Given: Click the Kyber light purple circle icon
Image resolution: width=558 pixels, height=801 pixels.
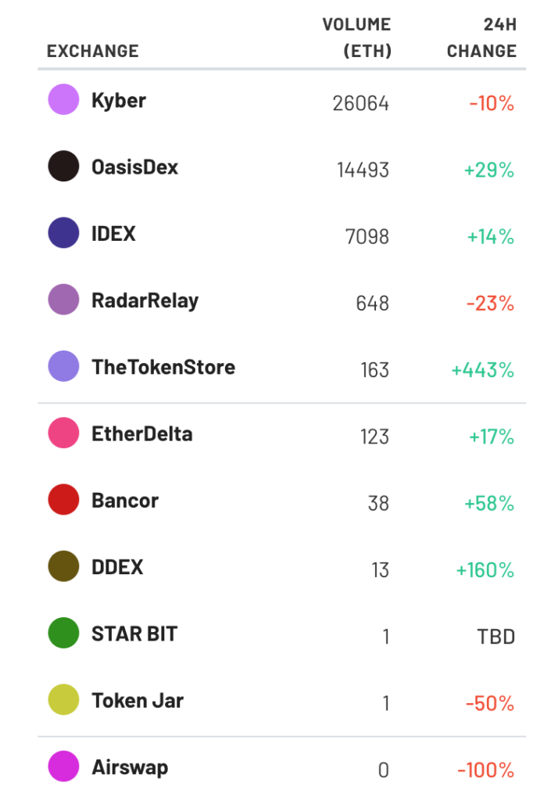Looking at the screenshot, I should click(x=64, y=99).
